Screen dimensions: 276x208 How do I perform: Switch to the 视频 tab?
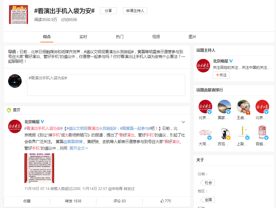(156, 37)
